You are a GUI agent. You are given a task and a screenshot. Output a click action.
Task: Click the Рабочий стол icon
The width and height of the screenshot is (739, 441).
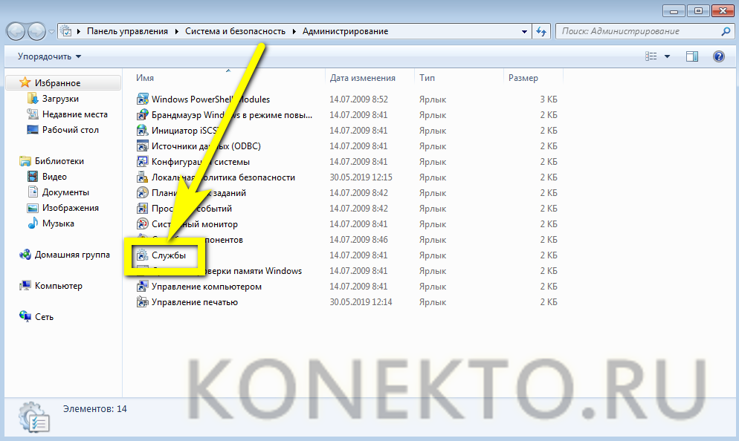coord(33,129)
